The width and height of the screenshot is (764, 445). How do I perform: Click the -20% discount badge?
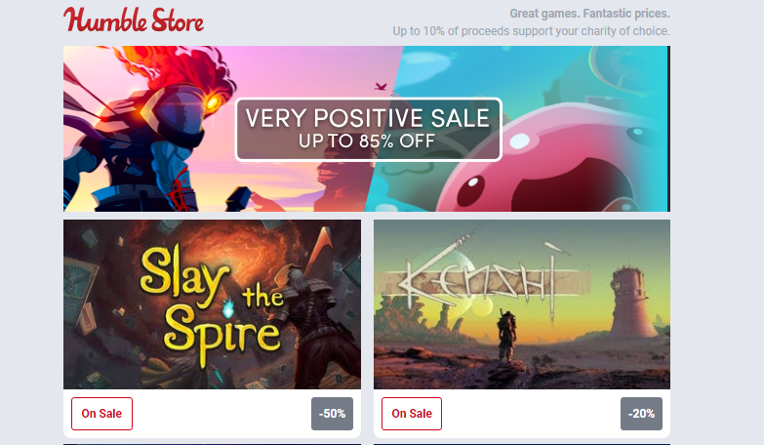(641, 414)
